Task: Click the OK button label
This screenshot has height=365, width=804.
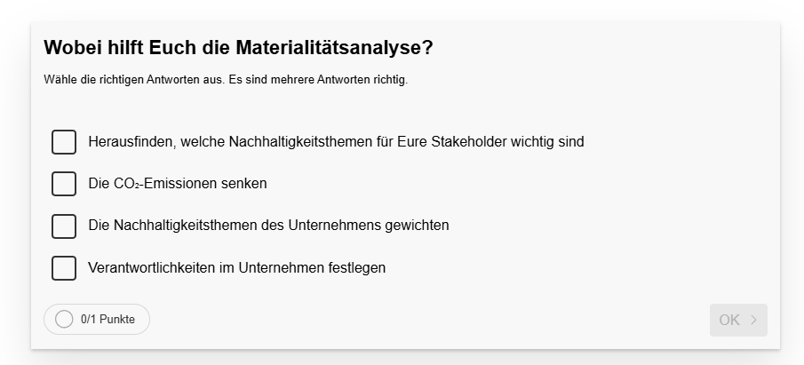Action: tap(729, 320)
